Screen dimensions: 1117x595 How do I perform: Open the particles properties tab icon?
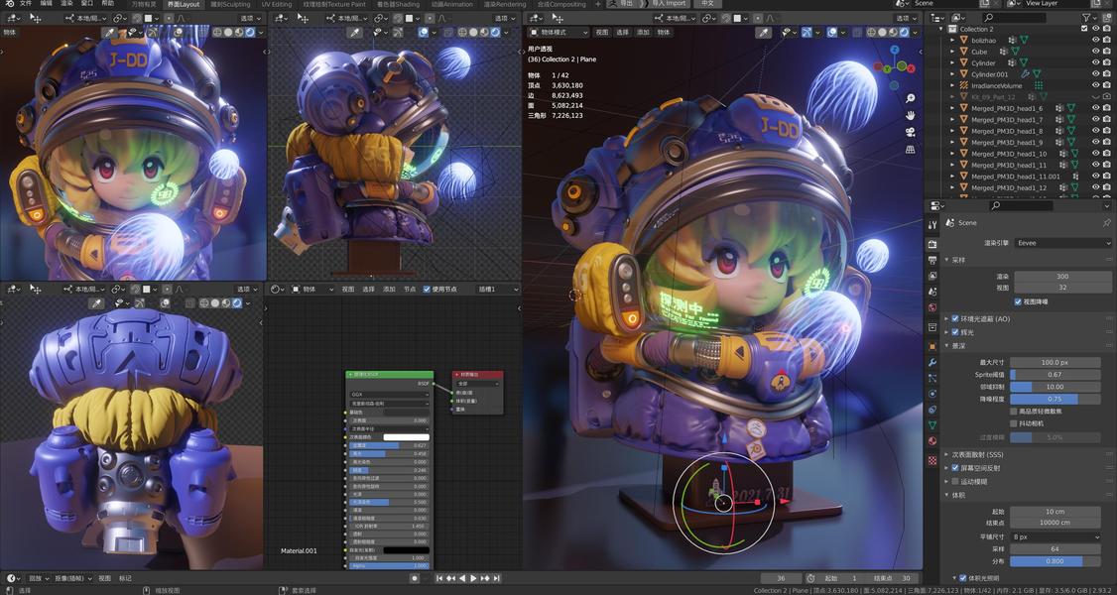tap(932, 378)
